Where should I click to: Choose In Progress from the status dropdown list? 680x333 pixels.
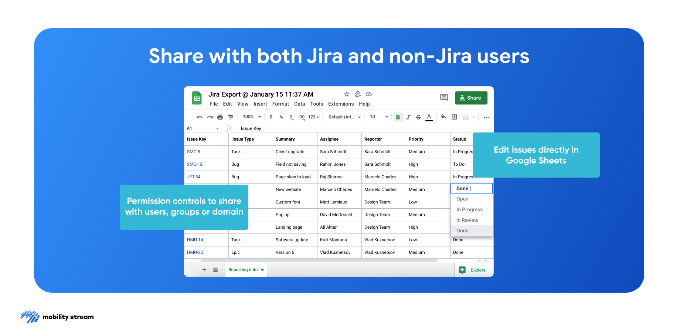coord(472,209)
